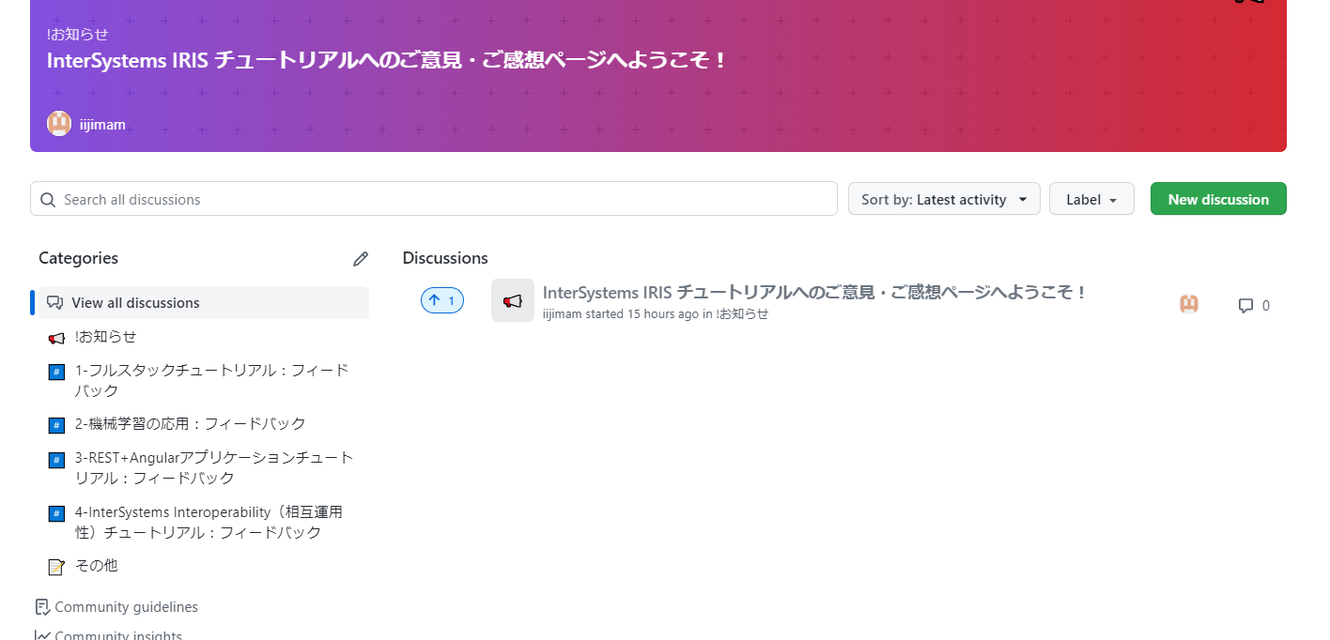Click the iijimam avatar in the pinned banner
Viewport: 1330px width, 640px height.
pyautogui.click(x=59, y=124)
